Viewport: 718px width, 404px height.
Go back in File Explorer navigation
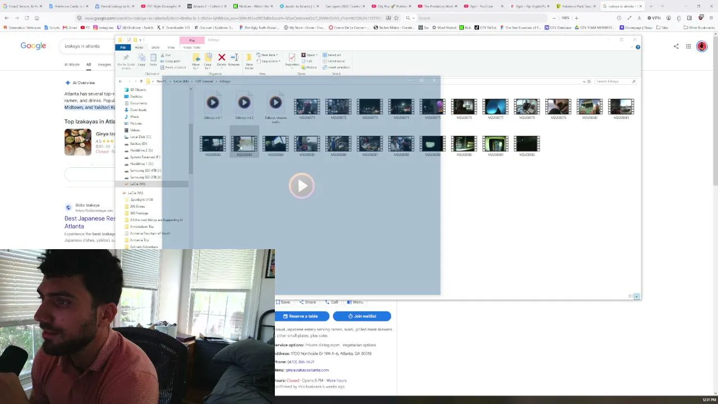tap(121, 81)
